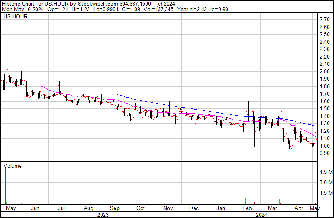
Task: Click the 1.00 price axis label
Action: pyautogui.click(x=324, y=146)
